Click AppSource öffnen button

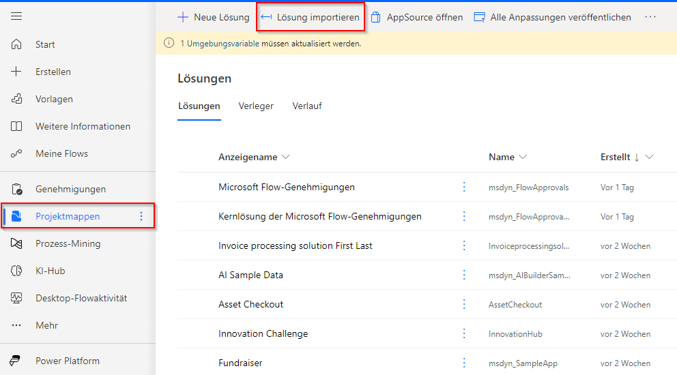click(x=417, y=17)
